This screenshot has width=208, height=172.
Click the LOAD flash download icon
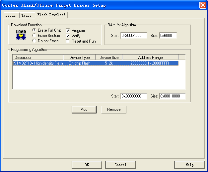pos(21,35)
